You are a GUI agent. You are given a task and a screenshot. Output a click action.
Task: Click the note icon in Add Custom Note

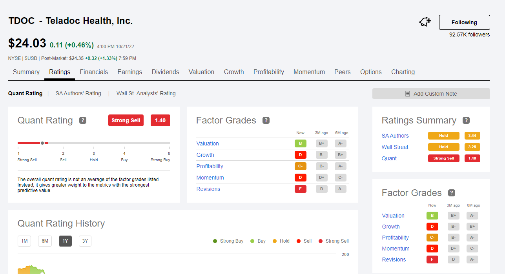(x=408, y=94)
